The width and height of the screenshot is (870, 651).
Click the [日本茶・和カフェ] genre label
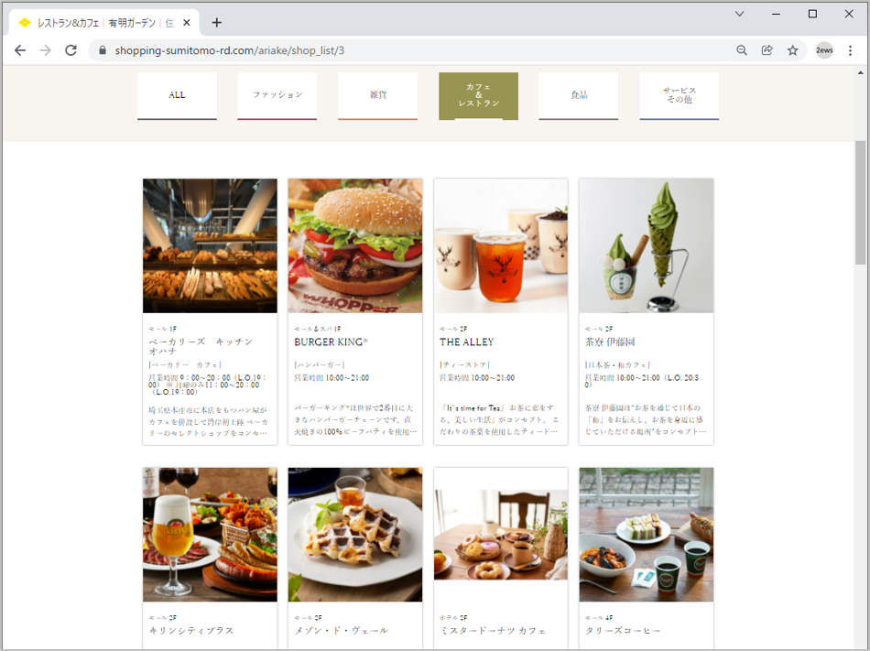click(x=617, y=364)
